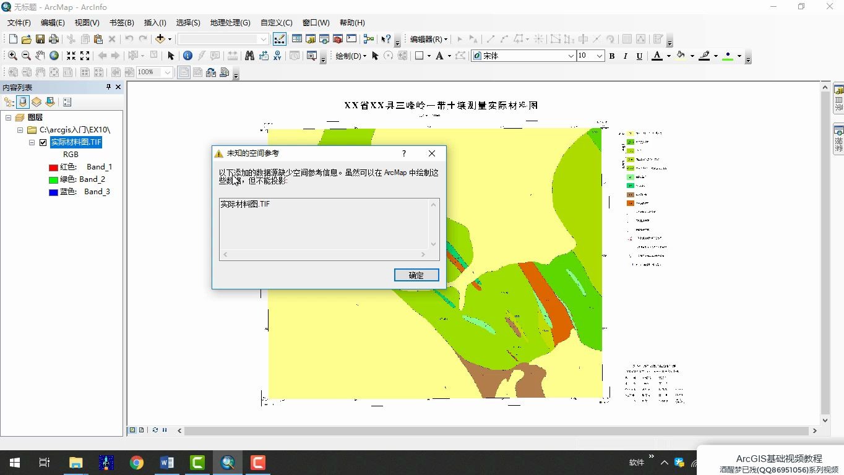
Task: Save the map with the floppy disk icon
Action: 40,39
